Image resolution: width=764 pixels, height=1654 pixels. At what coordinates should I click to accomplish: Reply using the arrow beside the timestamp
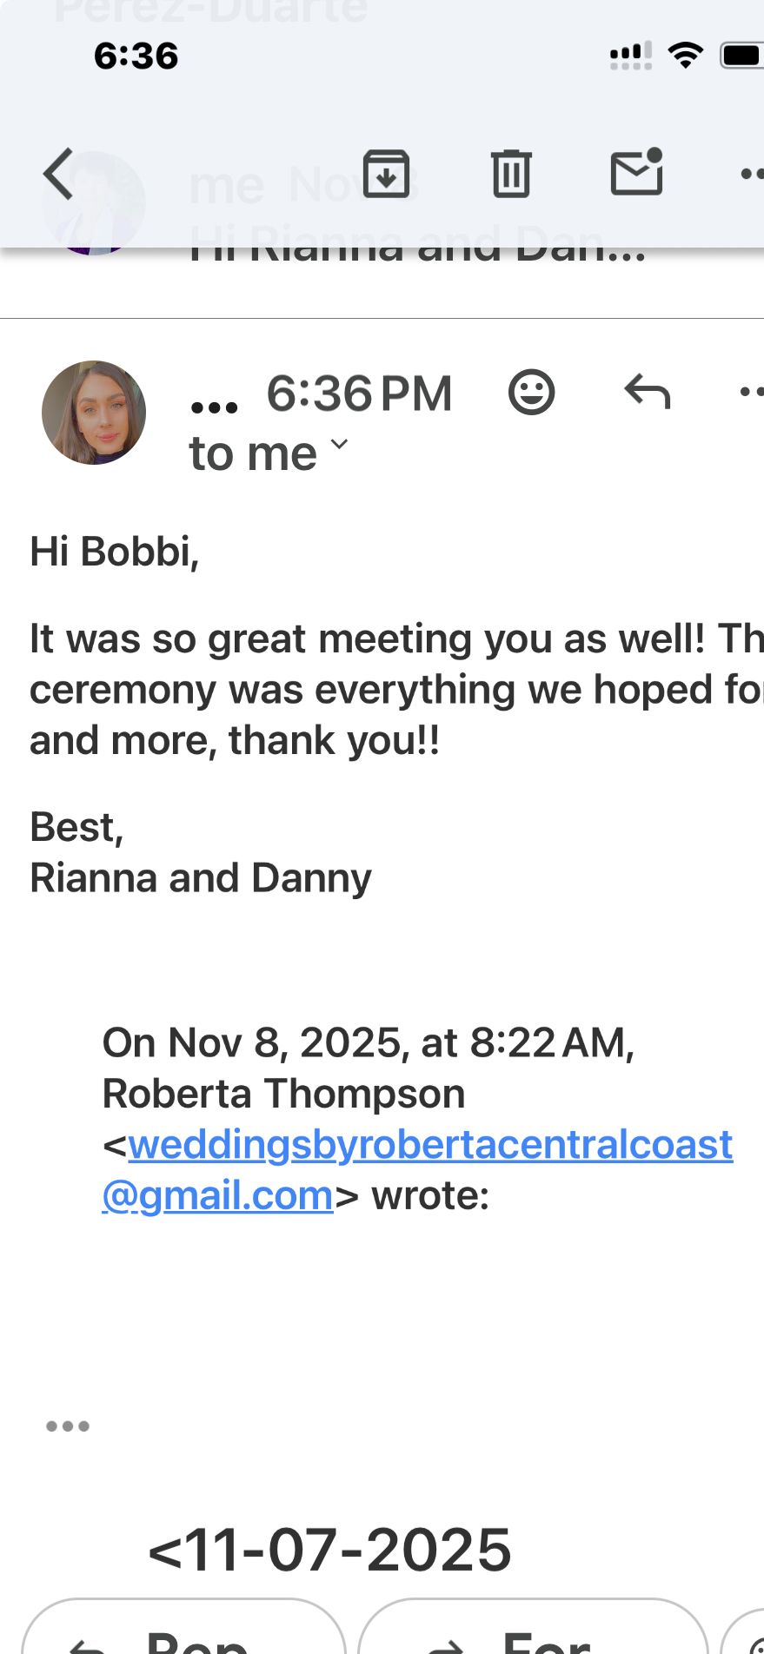(648, 393)
